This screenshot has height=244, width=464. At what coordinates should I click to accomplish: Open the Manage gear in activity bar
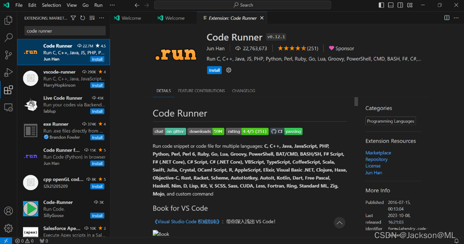click(x=8, y=228)
